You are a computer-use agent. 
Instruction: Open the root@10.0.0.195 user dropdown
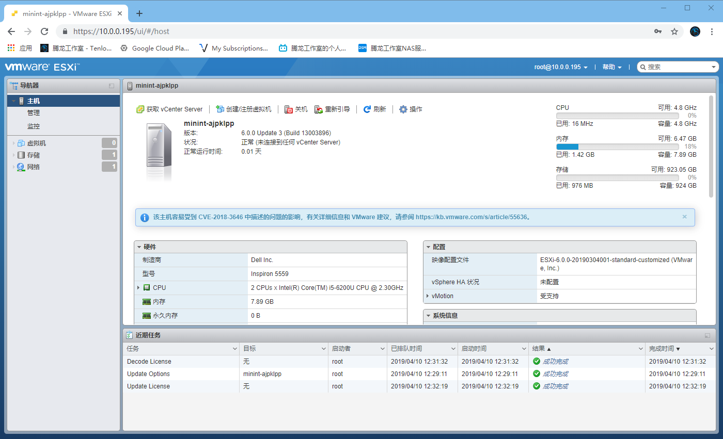coord(561,67)
